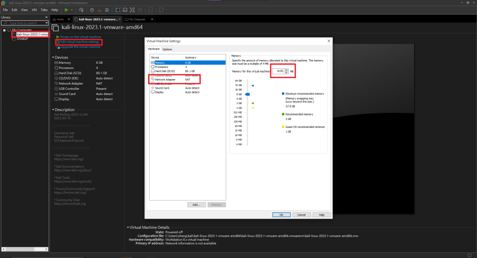Viewport: 477px width, 258px height.
Task: Click Power on this virtual machine link
Action: [80, 37]
